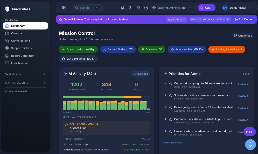Open the Demo Visitor account menu

(x=236, y=8)
